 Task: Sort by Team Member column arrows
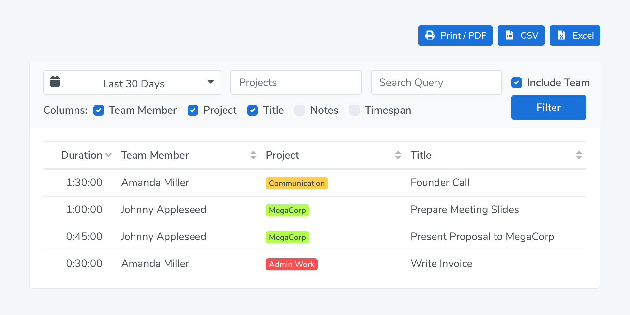pyautogui.click(x=253, y=155)
